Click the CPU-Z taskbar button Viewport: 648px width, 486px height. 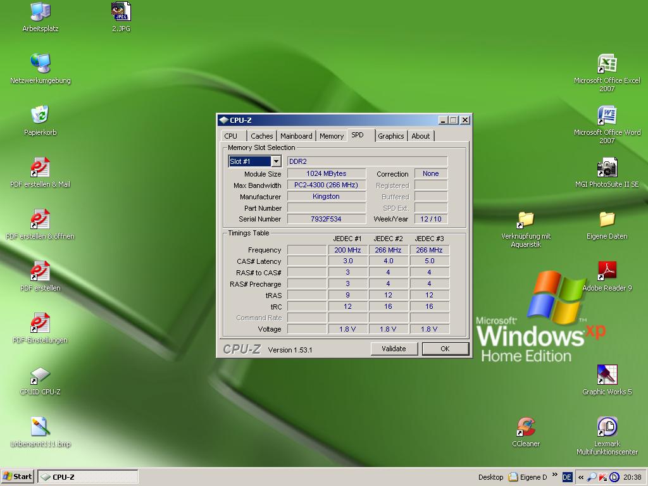click(87, 477)
